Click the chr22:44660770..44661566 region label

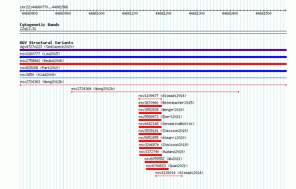click(x=44, y=7)
